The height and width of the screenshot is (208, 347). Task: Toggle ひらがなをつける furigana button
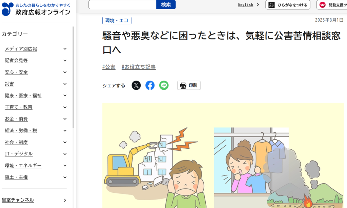(288, 5)
